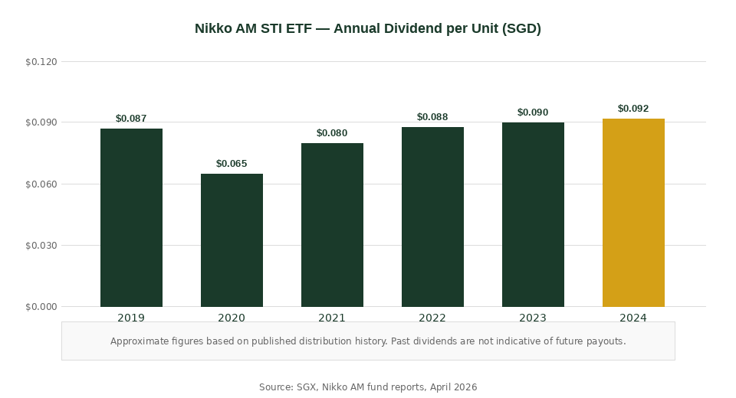Click the 2023 x-axis label
The height and width of the screenshot is (398, 736).
pyautogui.click(x=533, y=318)
